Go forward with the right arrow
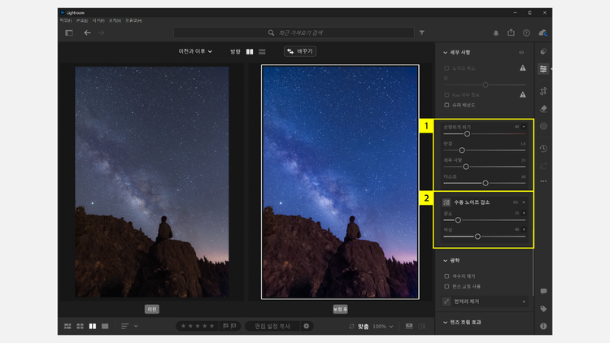610x343 pixels. point(101,33)
